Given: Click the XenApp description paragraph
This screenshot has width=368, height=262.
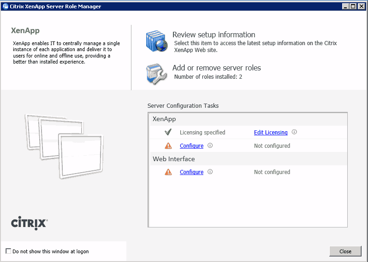Looking at the screenshot, I should pyautogui.click(x=66, y=52).
